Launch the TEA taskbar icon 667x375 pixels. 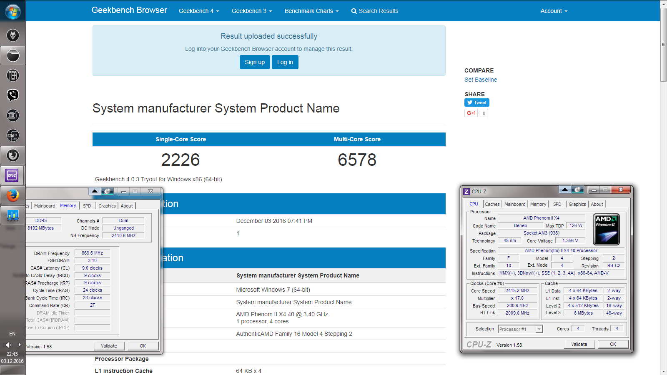tap(13, 75)
